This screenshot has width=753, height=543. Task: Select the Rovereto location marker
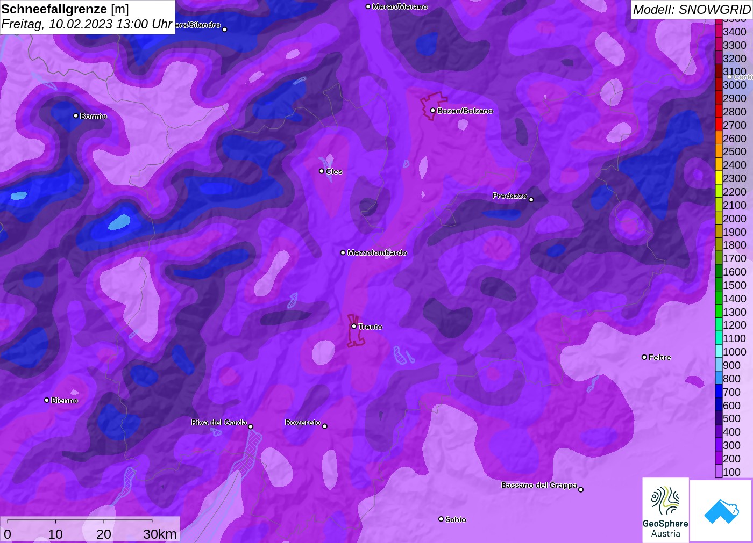click(x=325, y=426)
